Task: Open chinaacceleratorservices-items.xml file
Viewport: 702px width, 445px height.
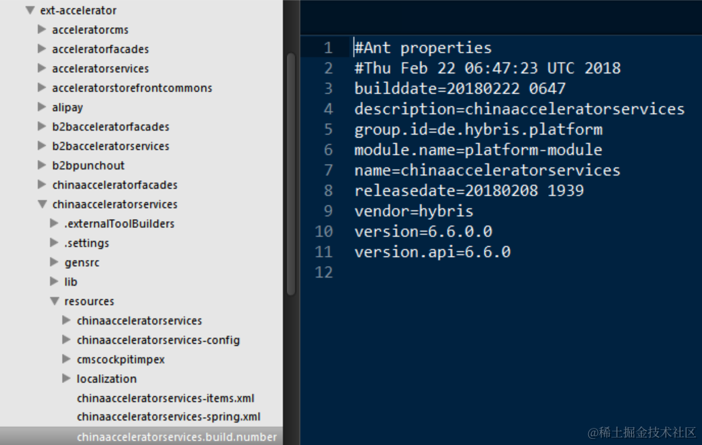Action: pos(165,398)
